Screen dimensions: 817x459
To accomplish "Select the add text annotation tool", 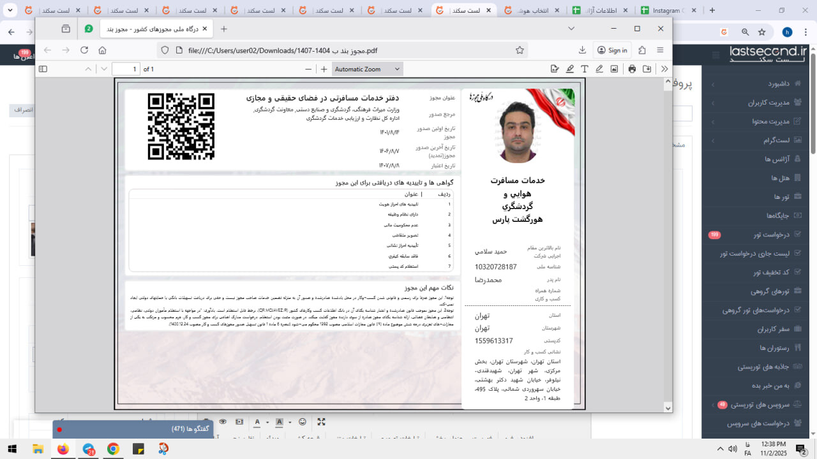I will (x=584, y=69).
